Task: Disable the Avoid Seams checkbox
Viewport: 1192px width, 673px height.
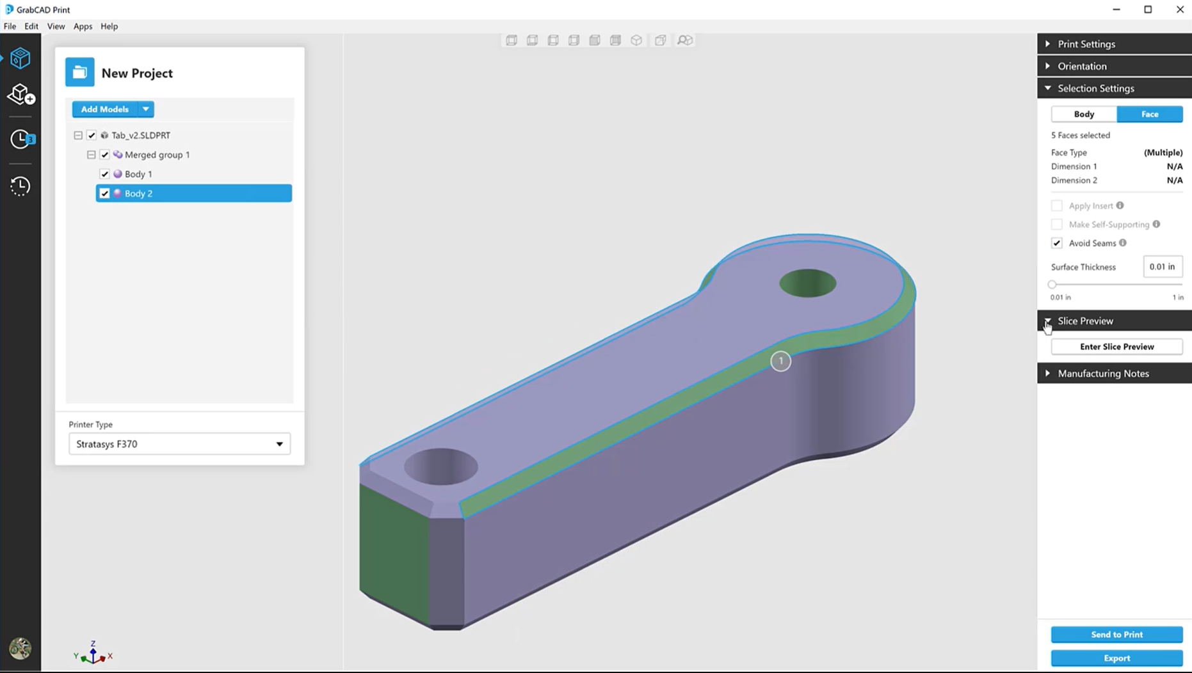Action: pyautogui.click(x=1056, y=243)
